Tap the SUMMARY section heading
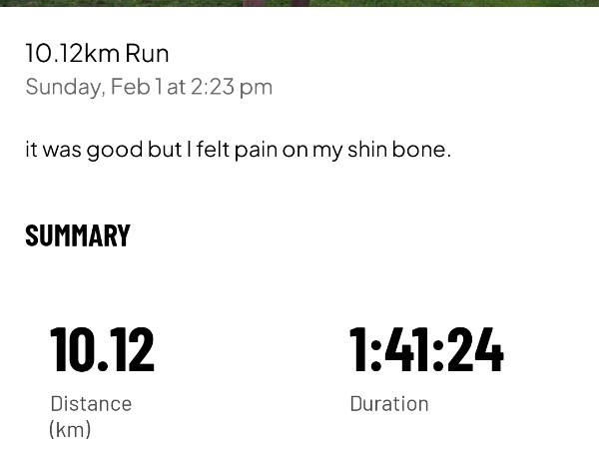This screenshot has width=599, height=449. [x=78, y=235]
